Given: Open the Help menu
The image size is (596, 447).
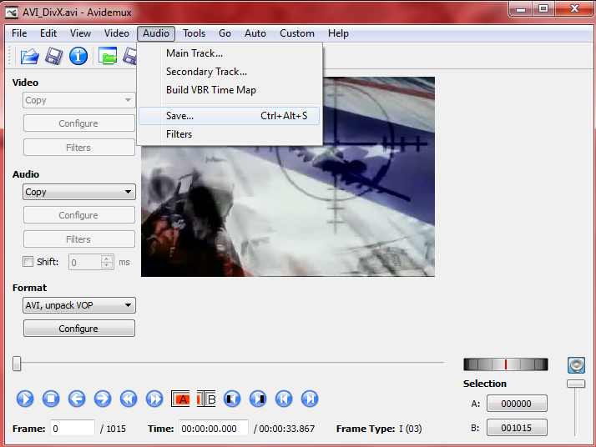Looking at the screenshot, I should pos(338,33).
